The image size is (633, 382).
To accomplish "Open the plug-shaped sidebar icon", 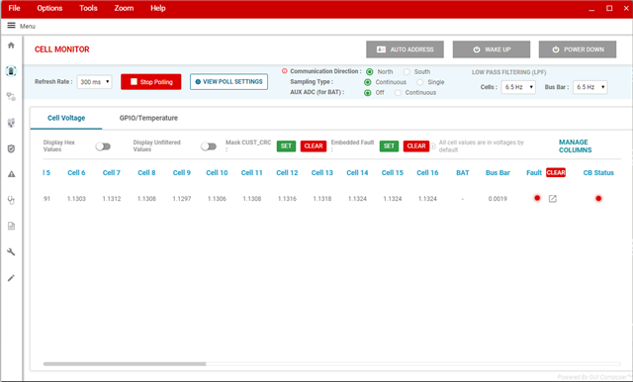I will 11,123.
